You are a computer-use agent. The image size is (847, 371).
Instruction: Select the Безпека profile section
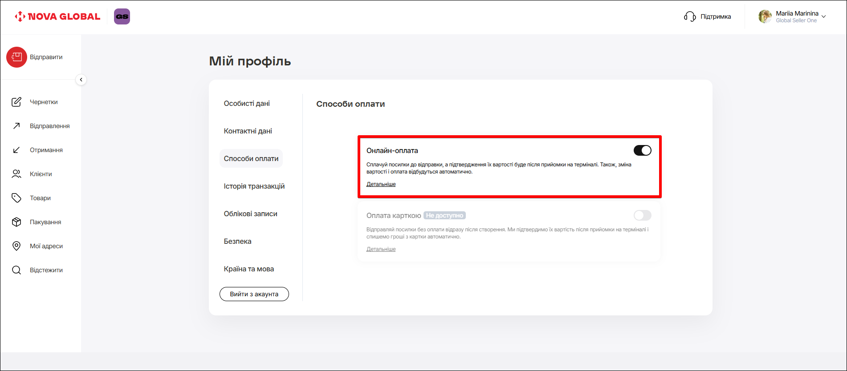(237, 241)
